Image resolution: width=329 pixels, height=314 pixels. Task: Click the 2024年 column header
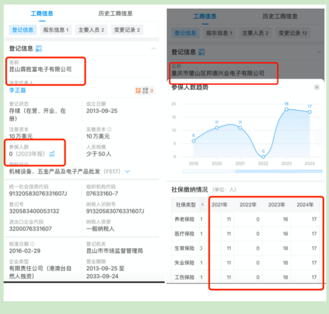(x=305, y=205)
